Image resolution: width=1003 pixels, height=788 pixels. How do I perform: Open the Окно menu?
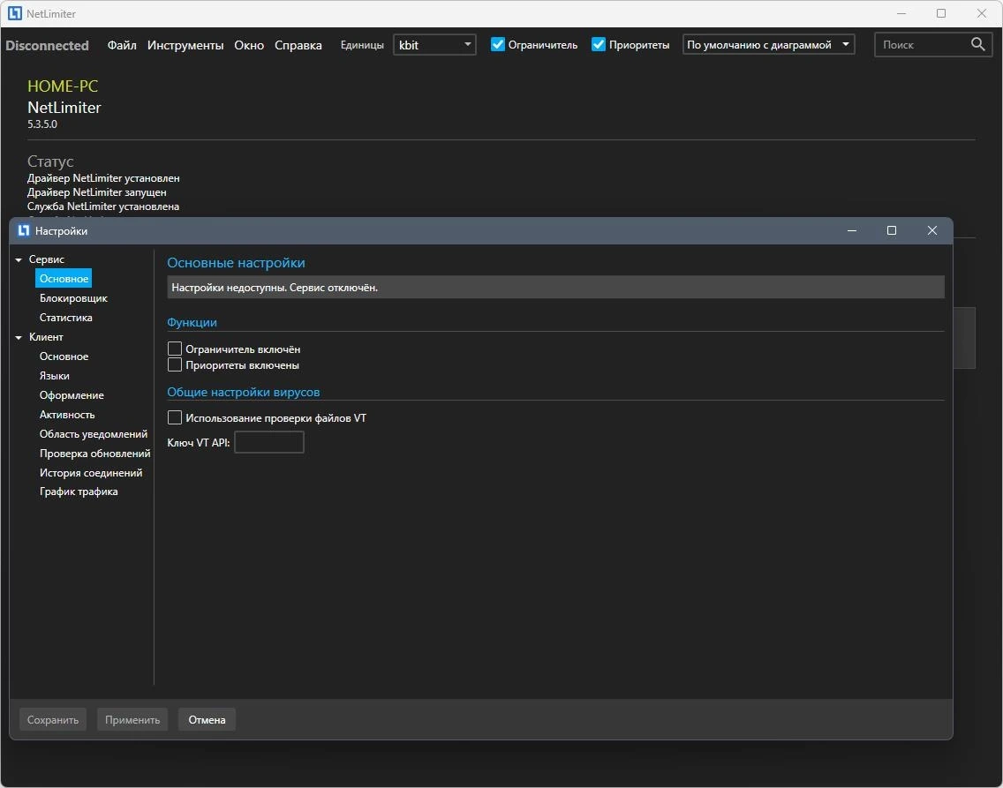pyautogui.click(x=249, y=45)
